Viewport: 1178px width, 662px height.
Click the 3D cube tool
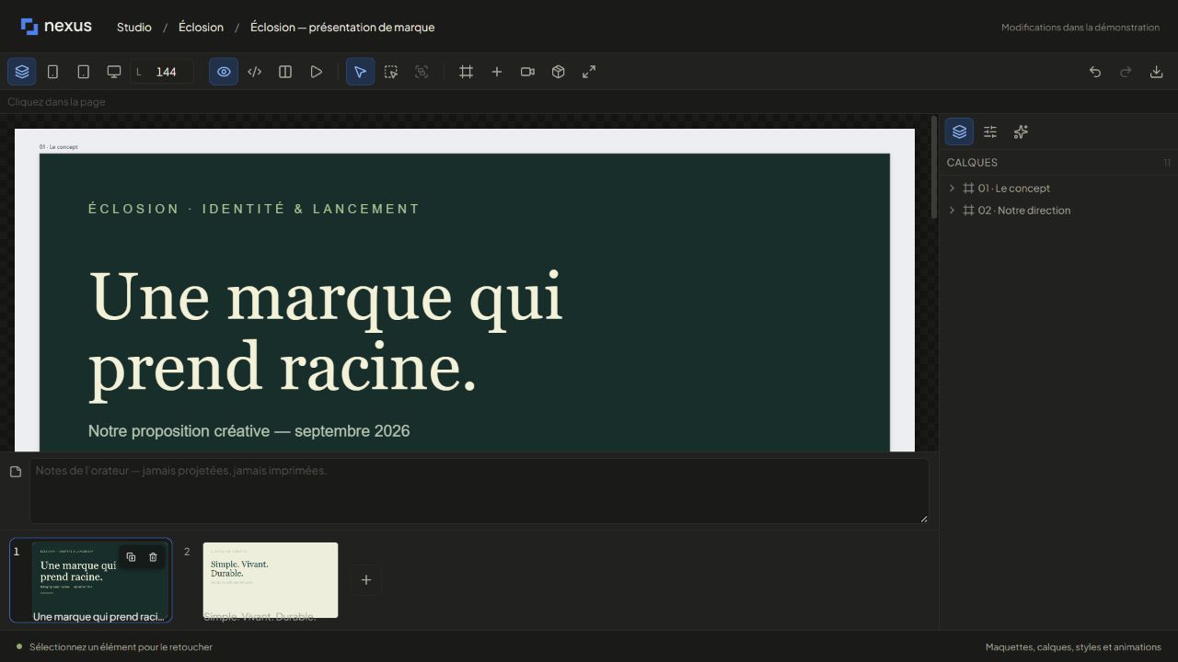coord(558,72)
